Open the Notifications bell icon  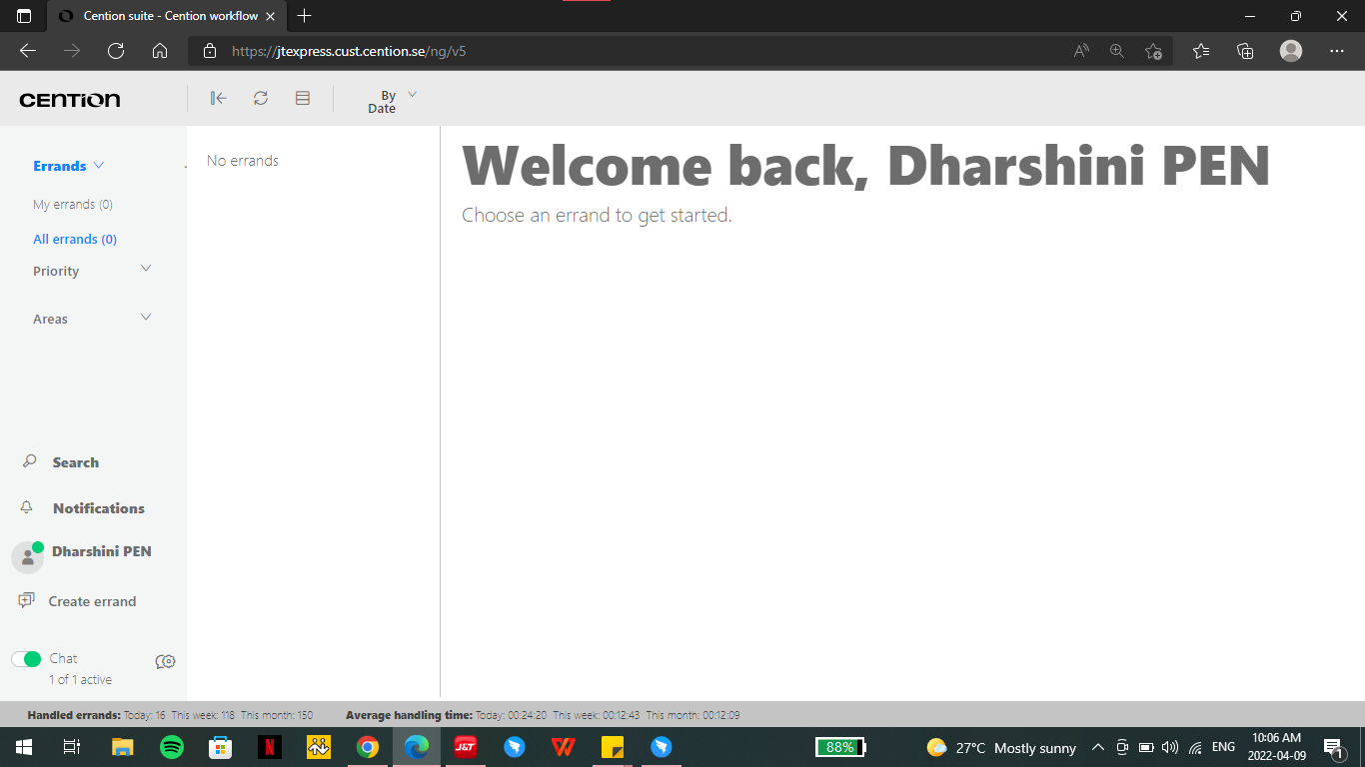pyautogui.click(x=27, y=507)
